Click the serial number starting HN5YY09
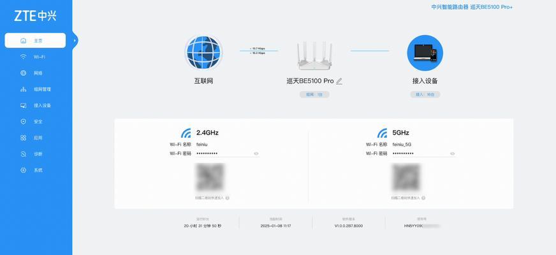The height and width of the screenshot is (255, 556). pyautogui.click(x=421, y=226)
